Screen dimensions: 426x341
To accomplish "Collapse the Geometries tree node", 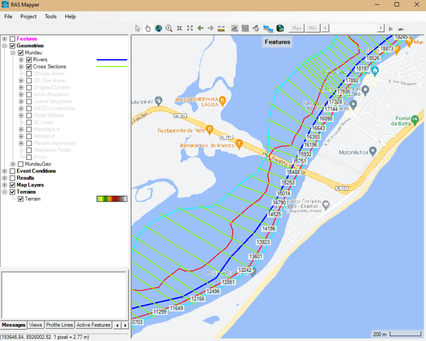I will [5, 46].
